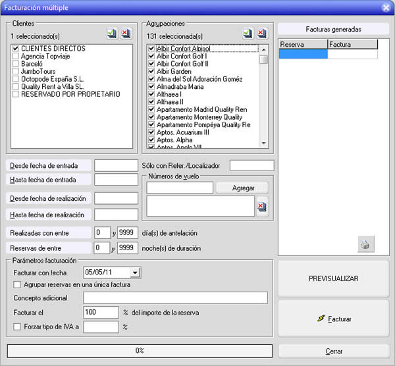
Task: Close the Facturación múltiple window
Action: (386, 8)
